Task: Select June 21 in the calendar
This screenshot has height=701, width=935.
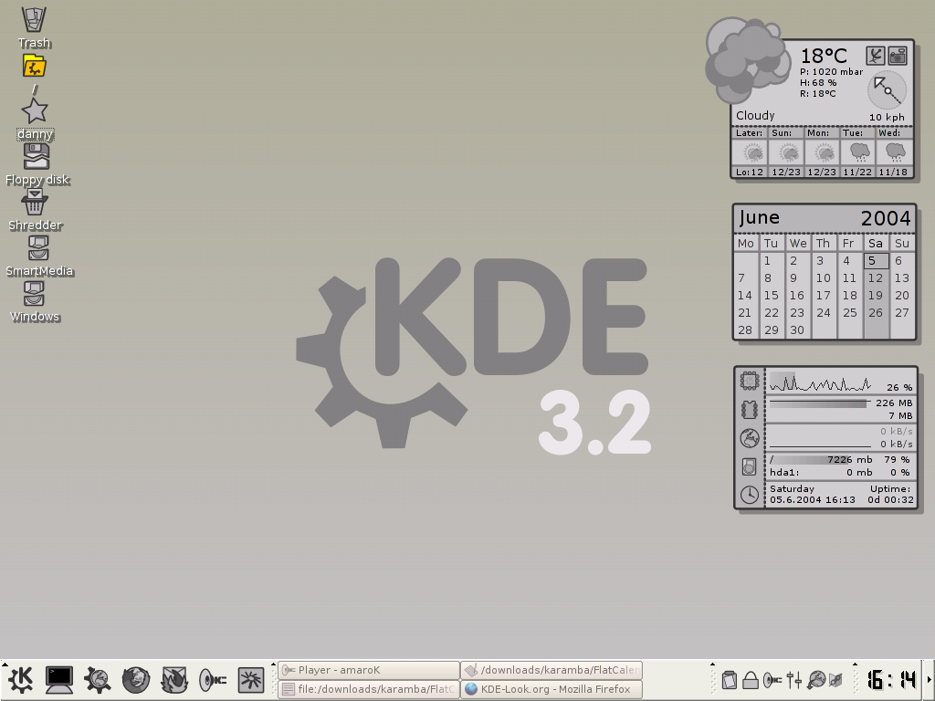Action: tap(745, 312)
